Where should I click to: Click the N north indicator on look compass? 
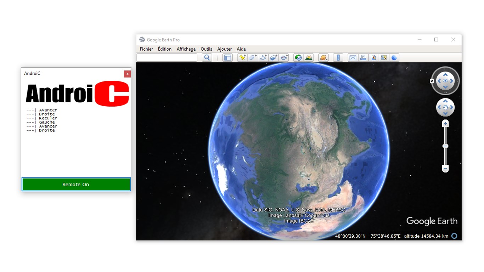coord(432,81)
